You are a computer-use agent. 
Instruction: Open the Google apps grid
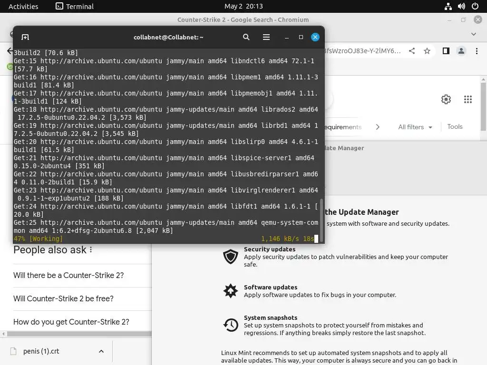coord(468,99)
